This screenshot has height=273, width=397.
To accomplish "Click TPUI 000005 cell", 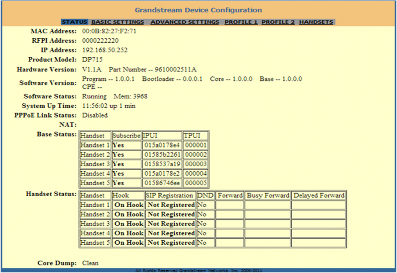I will click(196, 183).
